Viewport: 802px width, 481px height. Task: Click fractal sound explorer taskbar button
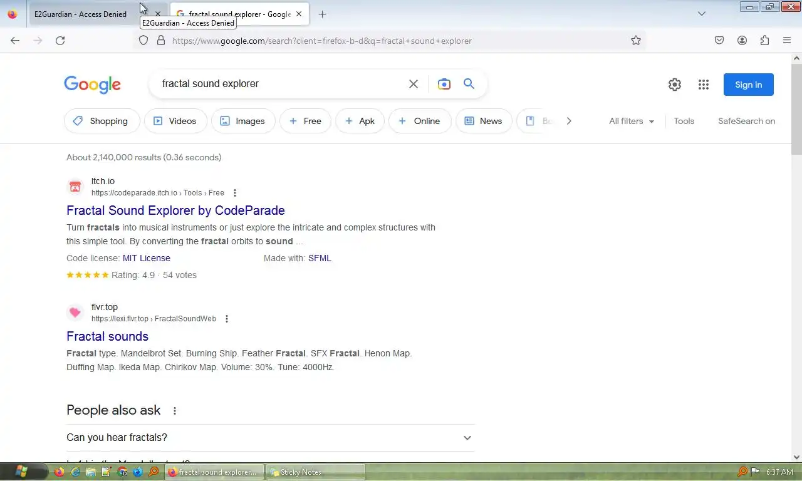coord(215,472)
